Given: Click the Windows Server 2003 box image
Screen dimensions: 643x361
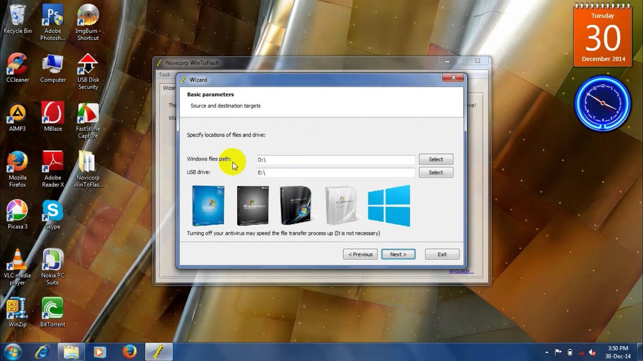Looking at the screenshot, I should tap(253, 206).
